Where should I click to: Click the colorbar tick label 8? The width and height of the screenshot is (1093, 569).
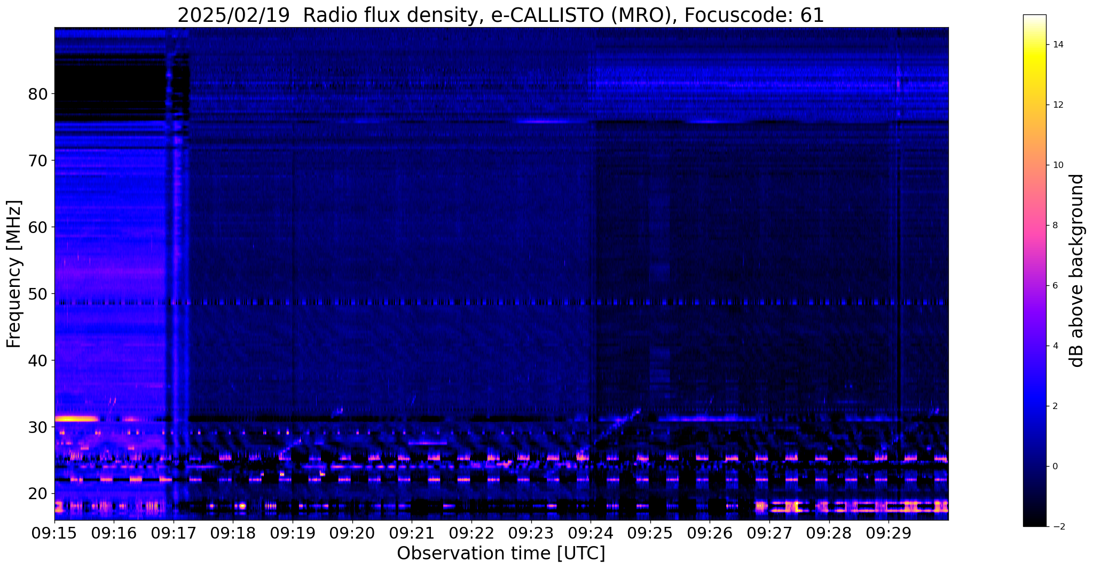pos(1055,226)
